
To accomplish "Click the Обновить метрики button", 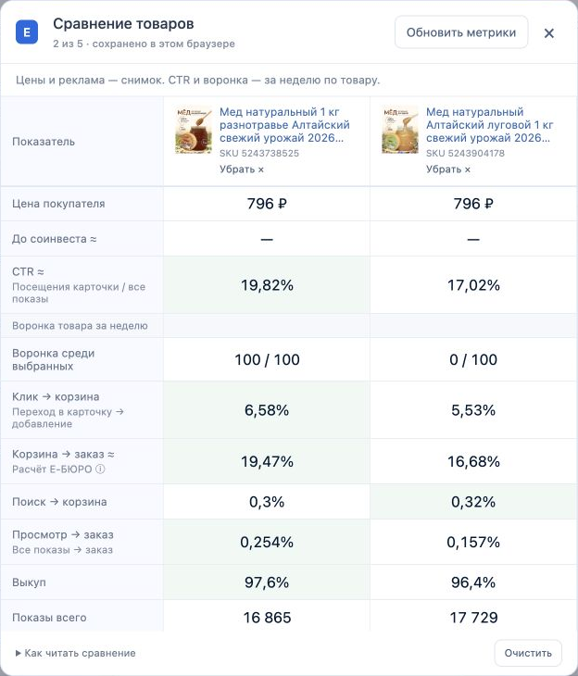I will pyautogui.click(x=461, y=32).
